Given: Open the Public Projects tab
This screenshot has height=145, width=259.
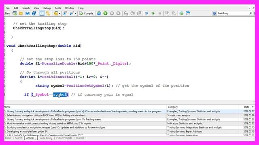Looking at the screenshot, I should (64, 138).
